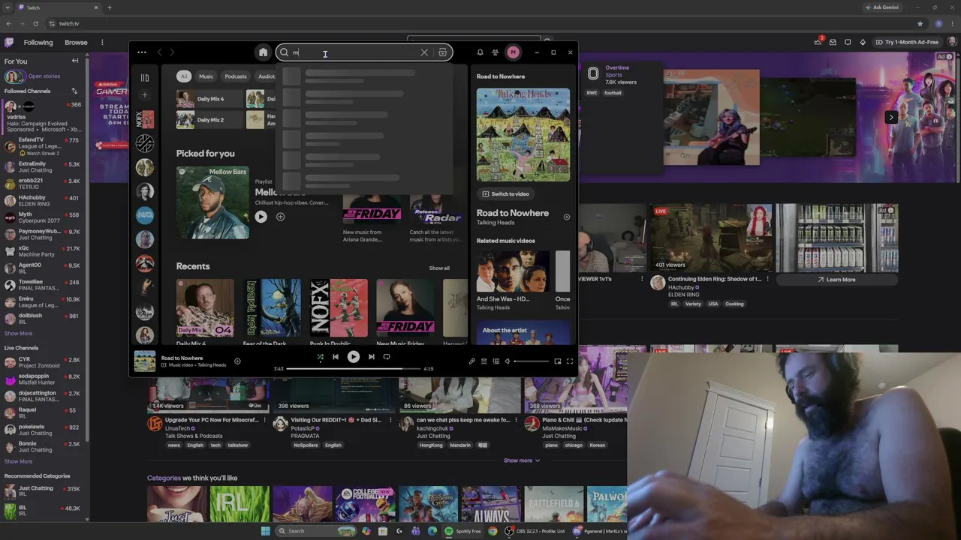This screenshot has width=961, height=540.
Task: Toggle shuffle in Spotify player
Action: pyautogui.click(x=320, y=357)
